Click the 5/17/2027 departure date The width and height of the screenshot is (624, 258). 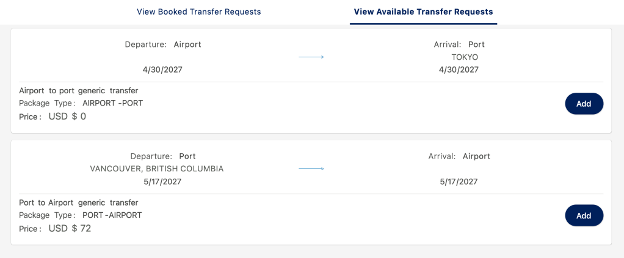coord(162,182)
